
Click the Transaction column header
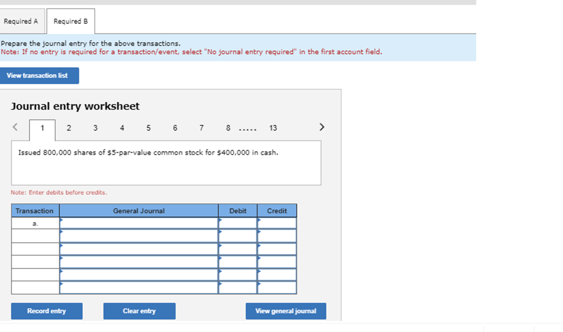click(x=35, y=211)
